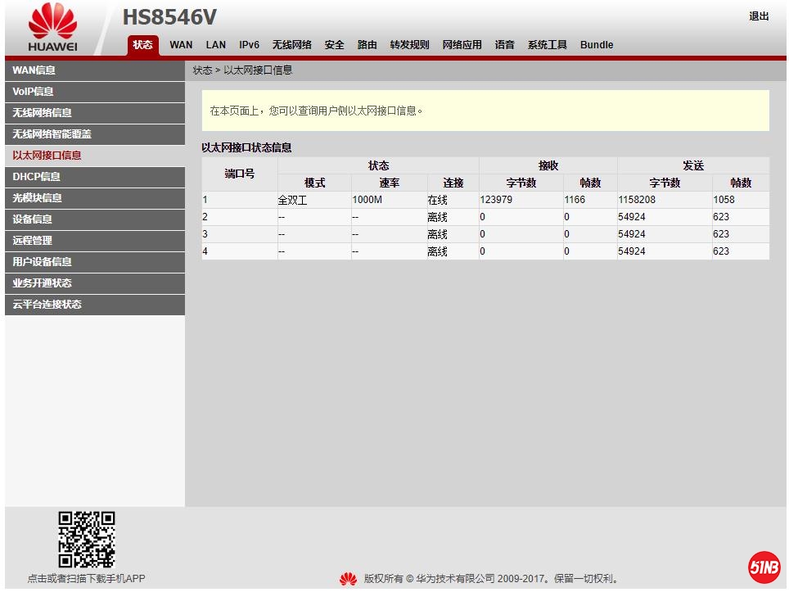This screenshot has height=592, width=789.
Task: Go to 无线网络 tab
Action: click(291, 45)
